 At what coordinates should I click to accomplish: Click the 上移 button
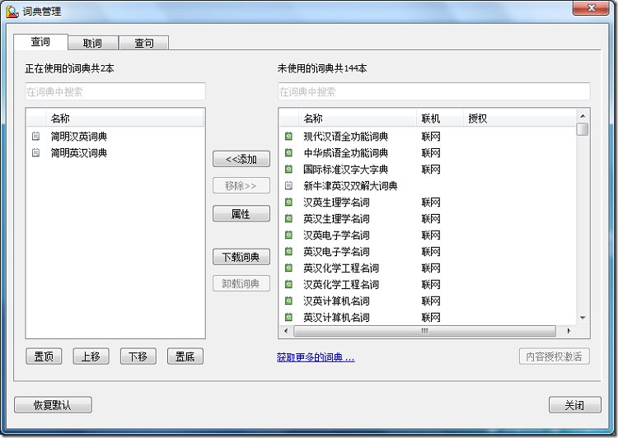pos(91,356)
